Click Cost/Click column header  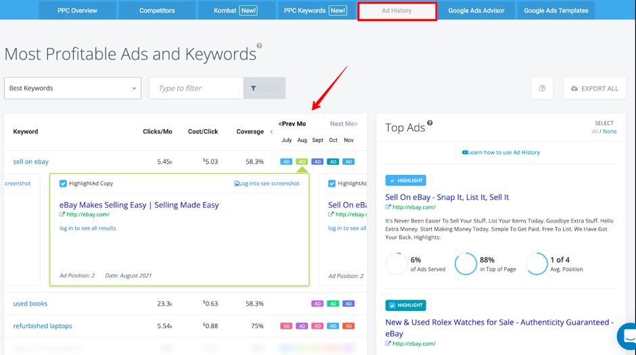click(x=203, y=132)
